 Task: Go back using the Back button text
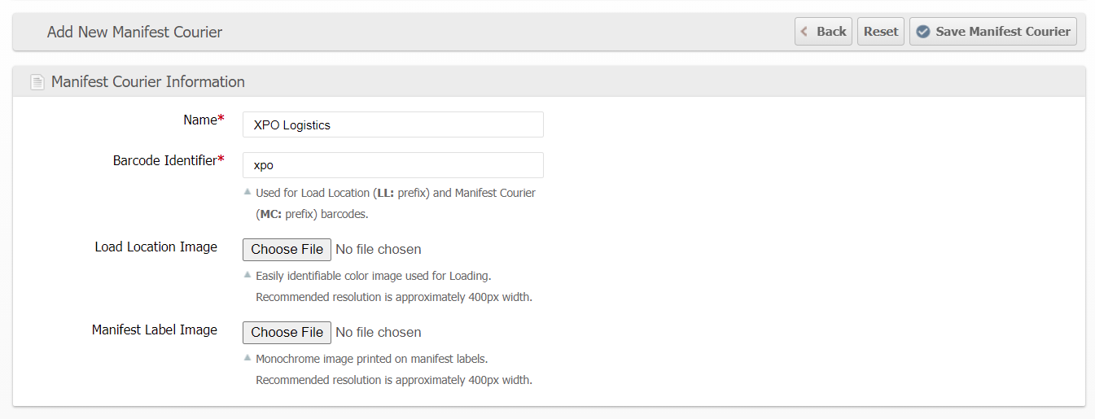click(x=831, y=32)
